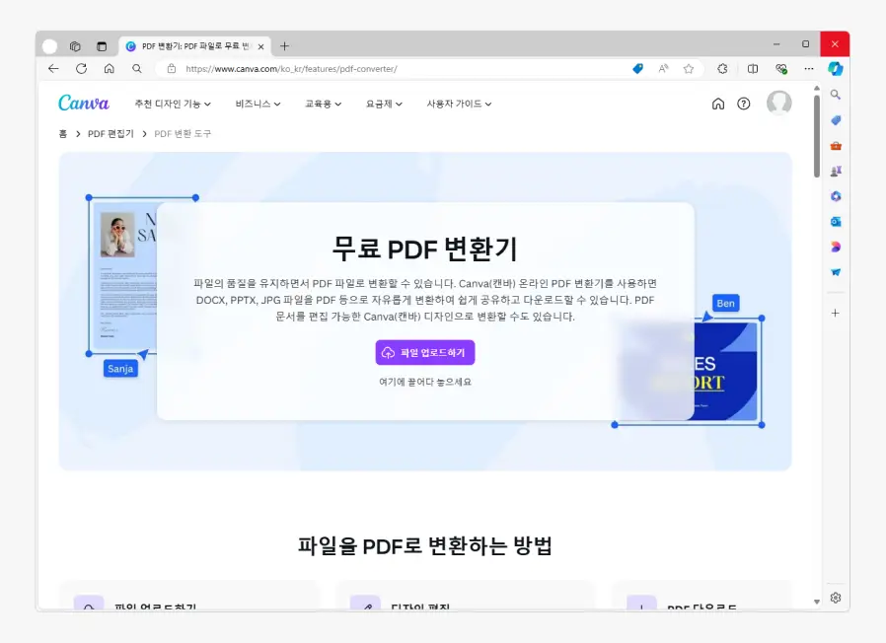Open Copilot from the browser sidebar
The height and width of the screenshot is (643, 886).
tap(836, 69)
